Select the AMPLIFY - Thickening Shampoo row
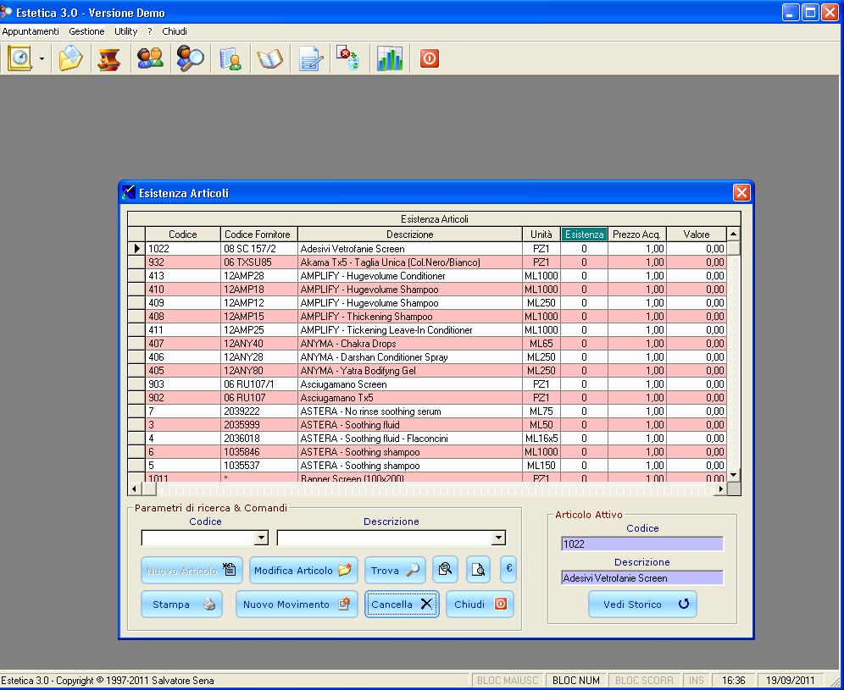 click(x=427, y=317)
